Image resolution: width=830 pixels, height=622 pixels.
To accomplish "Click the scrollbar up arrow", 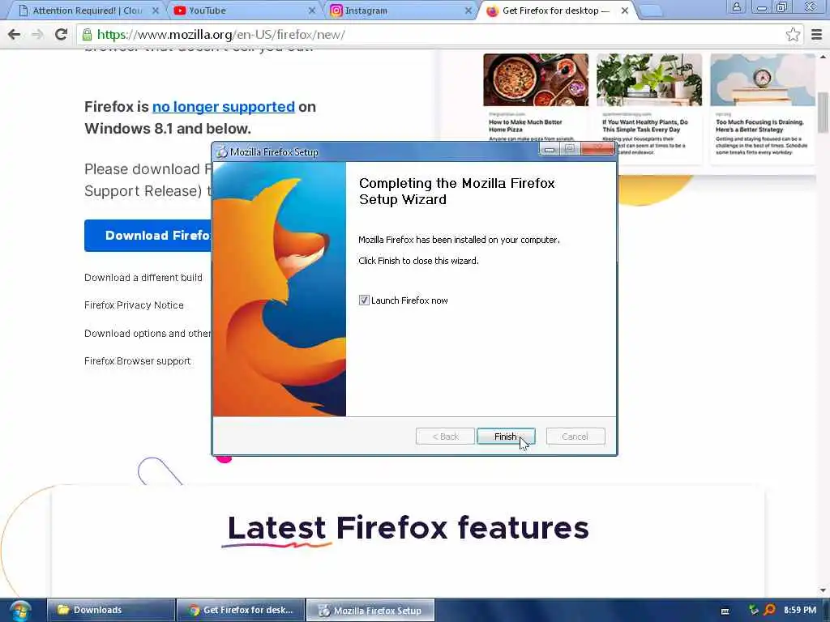I will tap(823, 56).
